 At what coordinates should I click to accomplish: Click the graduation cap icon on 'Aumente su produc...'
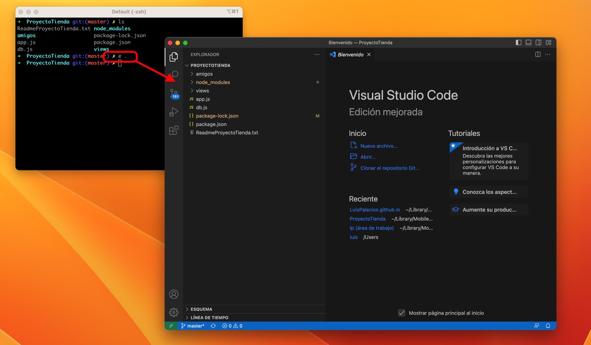click(x=456, y=210)
